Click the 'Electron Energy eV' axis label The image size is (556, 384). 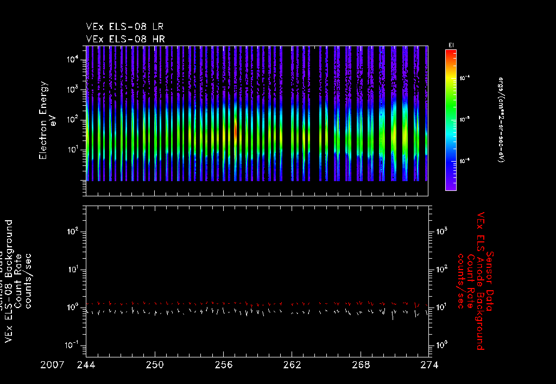(x=47, y=120)
